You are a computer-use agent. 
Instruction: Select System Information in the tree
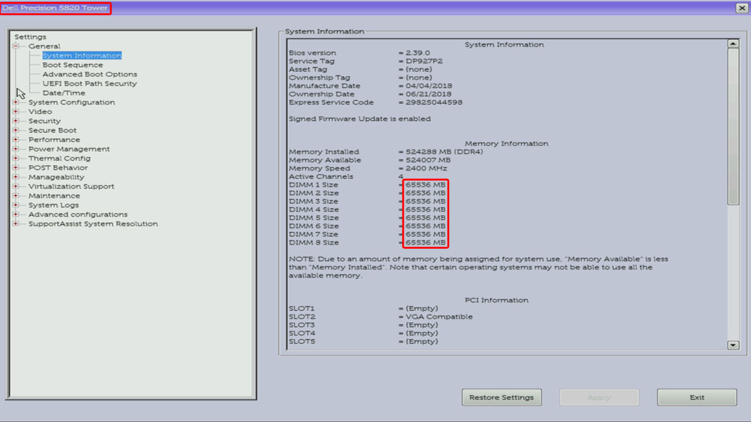[82, 56]
